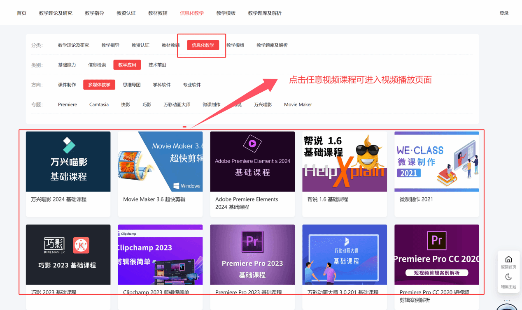The height and width of the screenshot is (310, 522).
Task: Open 教学题库及解析 in the top navigation
Action: point(265,13)
